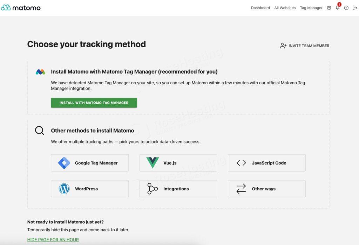Click Other methods to install Matomo heading

click(93, 131)
